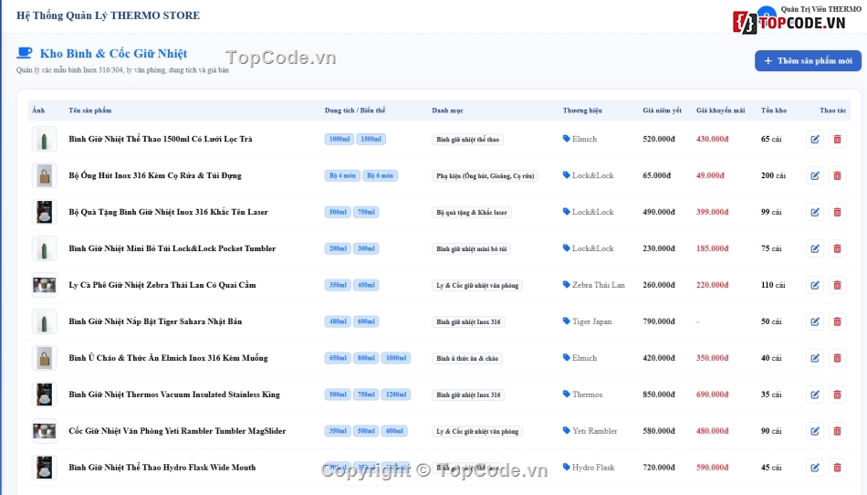
Task: Delete Tiger Sahara Nhật Bản product
Action: pyautogui.click(x=837, y=321)
